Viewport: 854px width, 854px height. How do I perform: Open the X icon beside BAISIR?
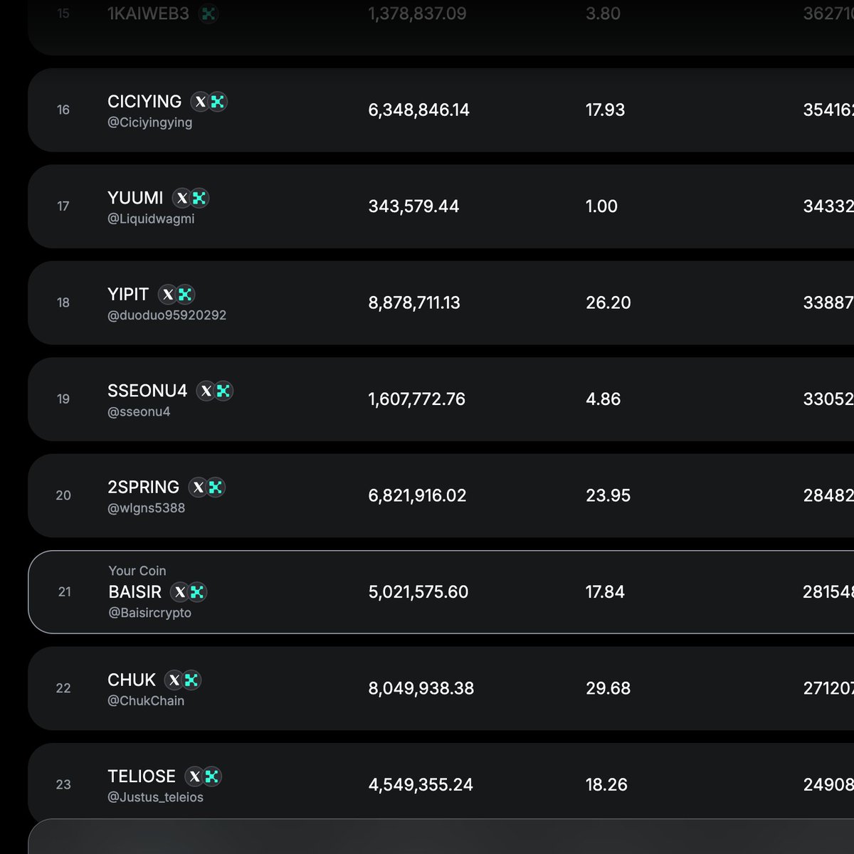pyautogui.click(x=180, y=592)
